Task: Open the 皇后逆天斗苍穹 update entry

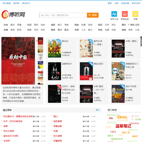Action: (x=11, y=136)
